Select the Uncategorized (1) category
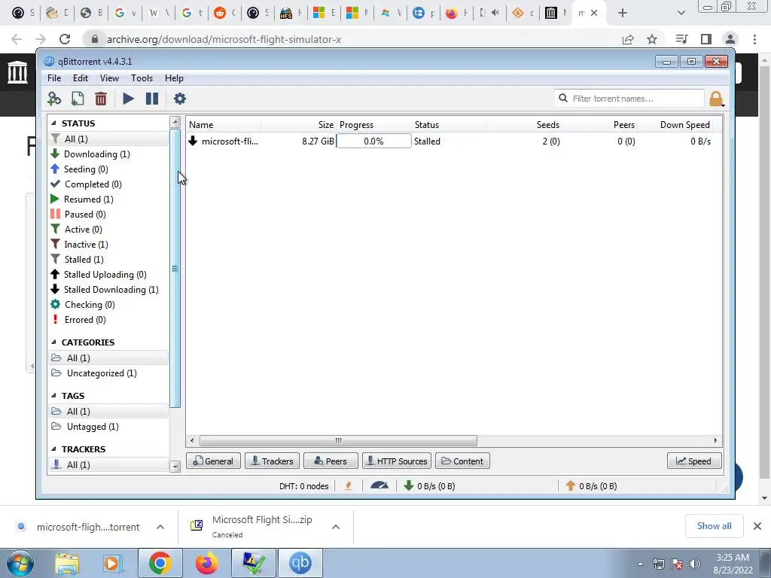The width and height of the screenshot is (771, 578). pyautogui.click(x=102, y=373)
